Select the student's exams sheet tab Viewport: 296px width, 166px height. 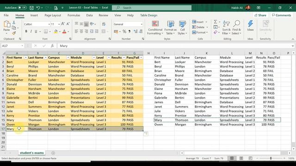click(32, 153)
